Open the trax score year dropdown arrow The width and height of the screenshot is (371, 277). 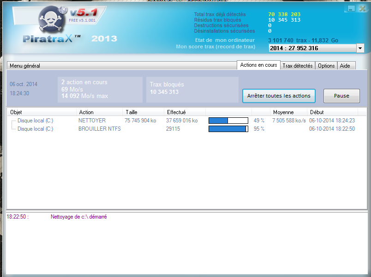coord(360,48)
